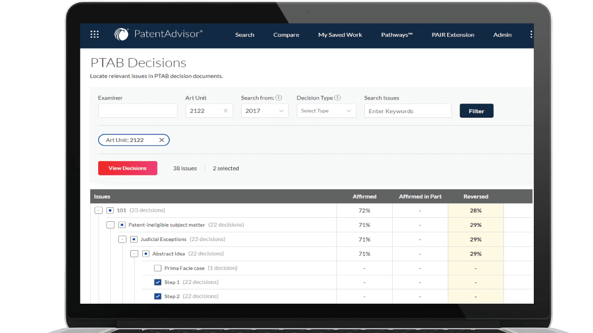Collapse the 101 issues row

(x=98, y=210)
